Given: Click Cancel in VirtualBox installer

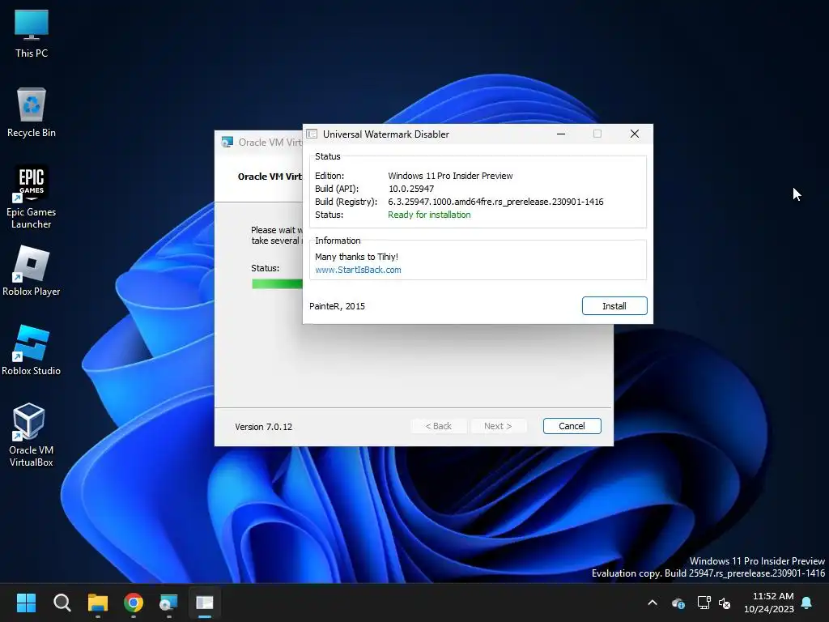Looking at the screenshot, I should pyautogui.click(x=572, y=426).
